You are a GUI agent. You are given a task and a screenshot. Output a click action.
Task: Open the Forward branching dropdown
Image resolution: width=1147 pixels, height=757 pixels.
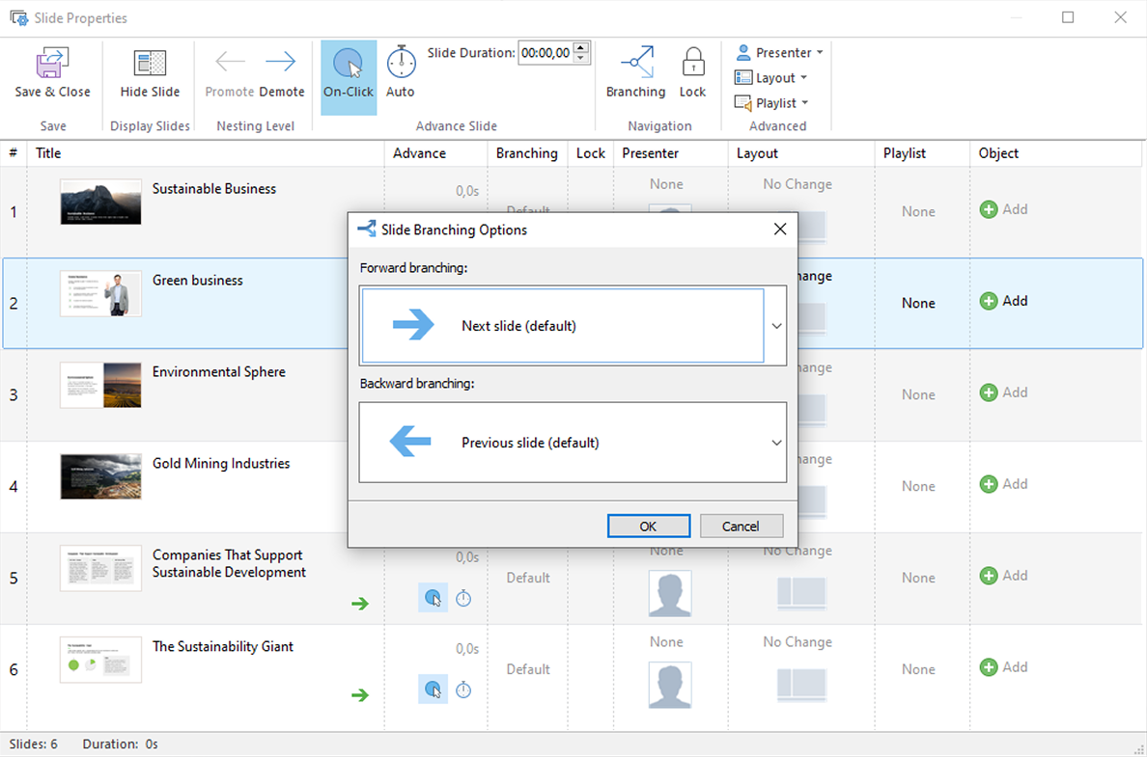pos(776,326)
